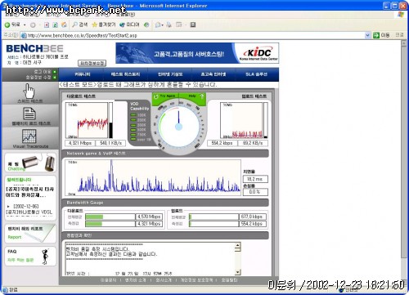Click the 완료 status bar text

pyautogui.click(x=13, y=290)
